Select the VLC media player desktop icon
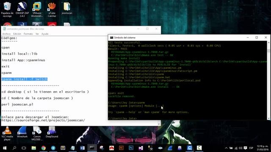 point(7,133)
